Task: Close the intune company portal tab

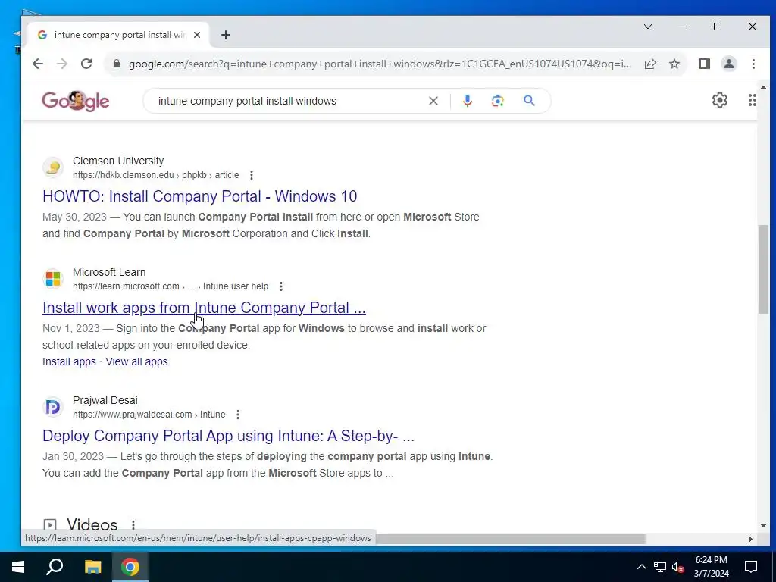Action: (197, 35)
